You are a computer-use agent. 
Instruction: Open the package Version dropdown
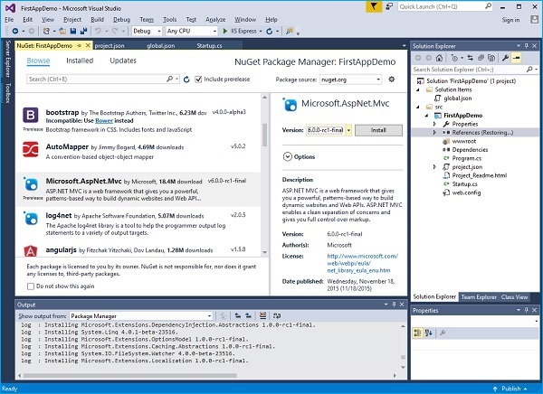(347, 130)
